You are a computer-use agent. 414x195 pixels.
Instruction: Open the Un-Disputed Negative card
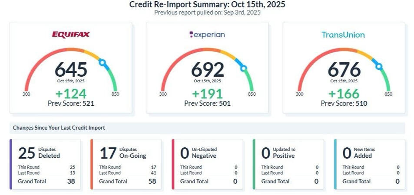(207, 164)
